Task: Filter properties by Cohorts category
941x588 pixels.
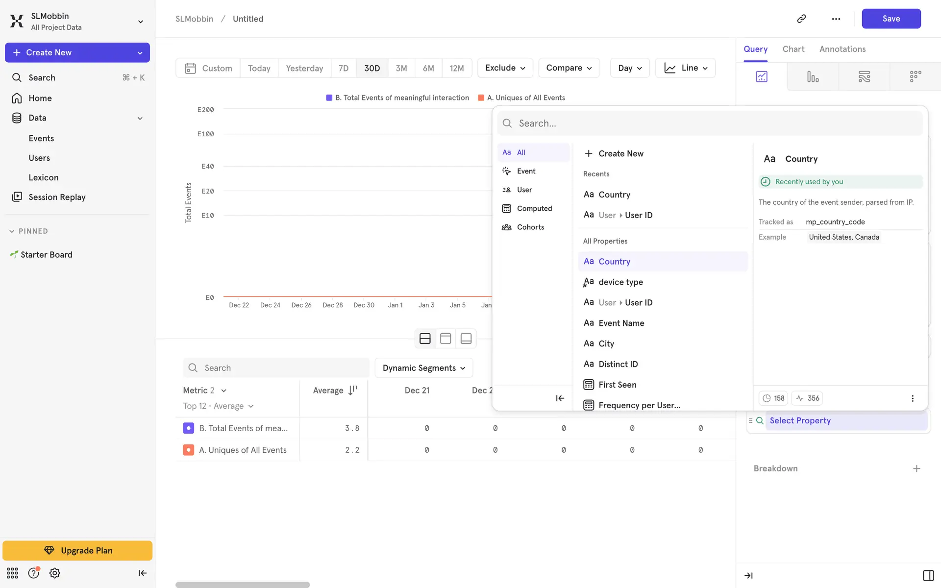Action: point(530,227)
